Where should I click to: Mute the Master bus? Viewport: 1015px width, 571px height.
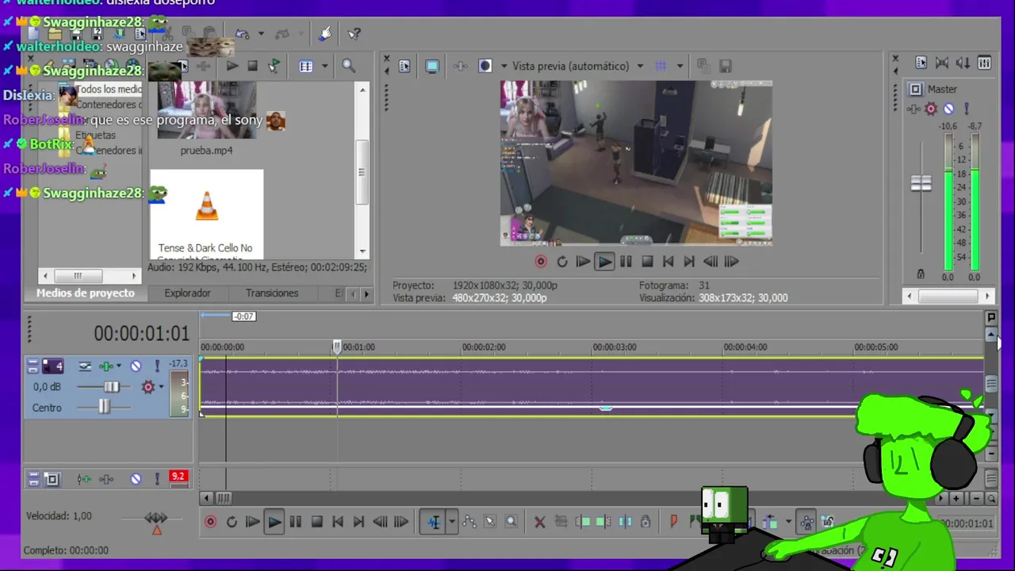948,109
